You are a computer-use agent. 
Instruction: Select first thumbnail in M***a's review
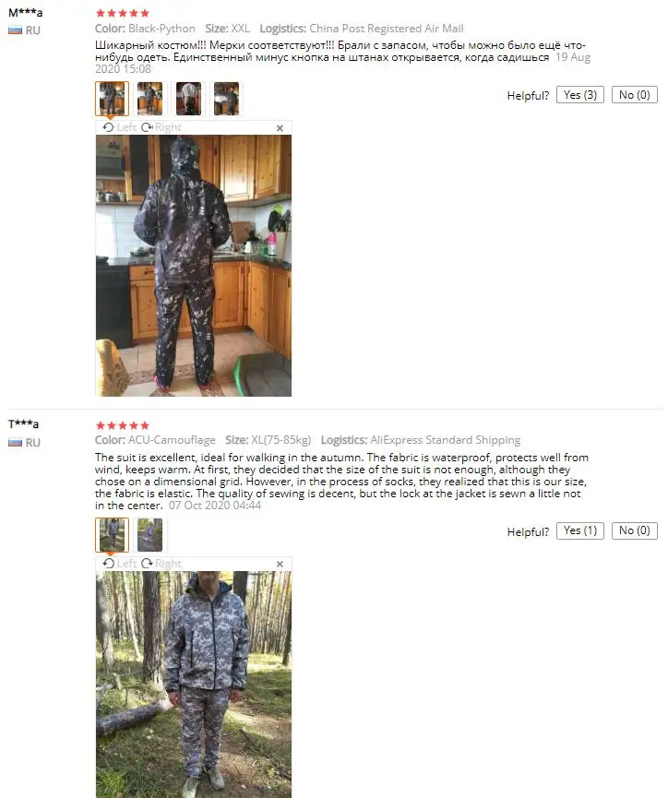[112, 99]
